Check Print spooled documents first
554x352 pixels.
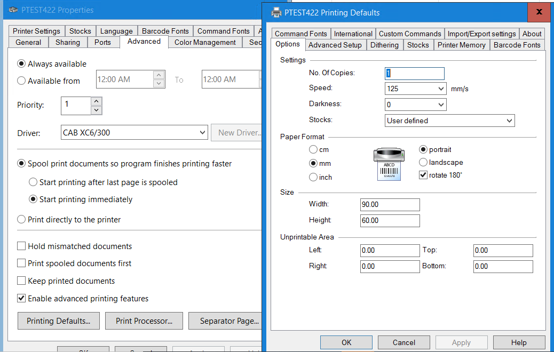(21, 263)
